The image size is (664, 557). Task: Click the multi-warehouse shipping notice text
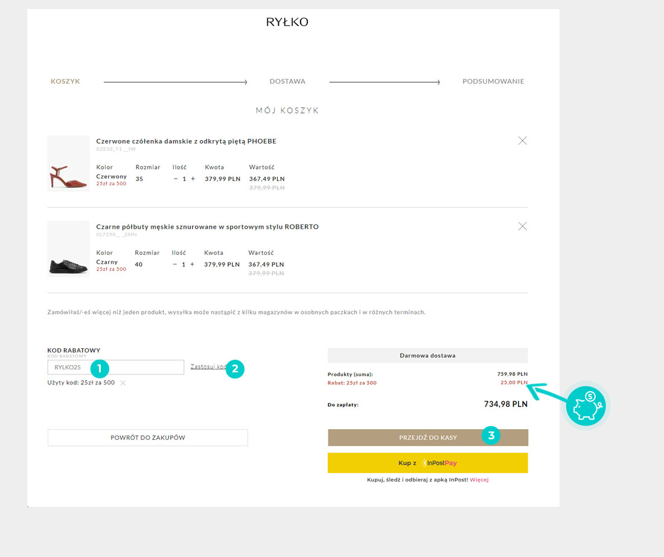[x=236, y=313]
